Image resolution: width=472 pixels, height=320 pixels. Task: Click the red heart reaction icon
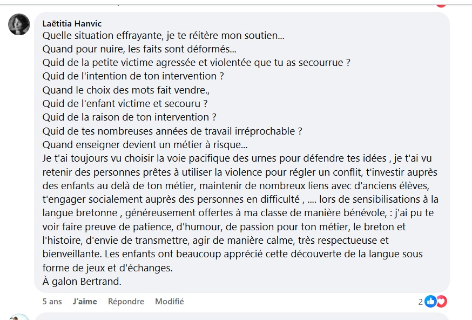click(x=441, y=302)
